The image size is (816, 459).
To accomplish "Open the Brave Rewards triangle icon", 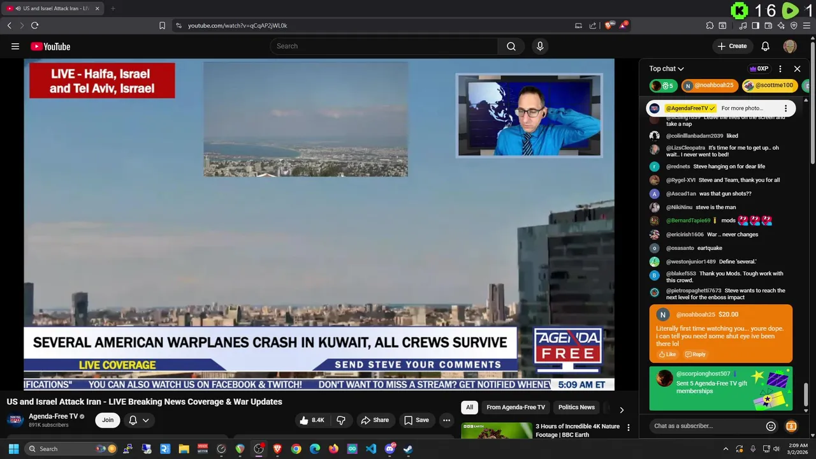I will 623,25.
